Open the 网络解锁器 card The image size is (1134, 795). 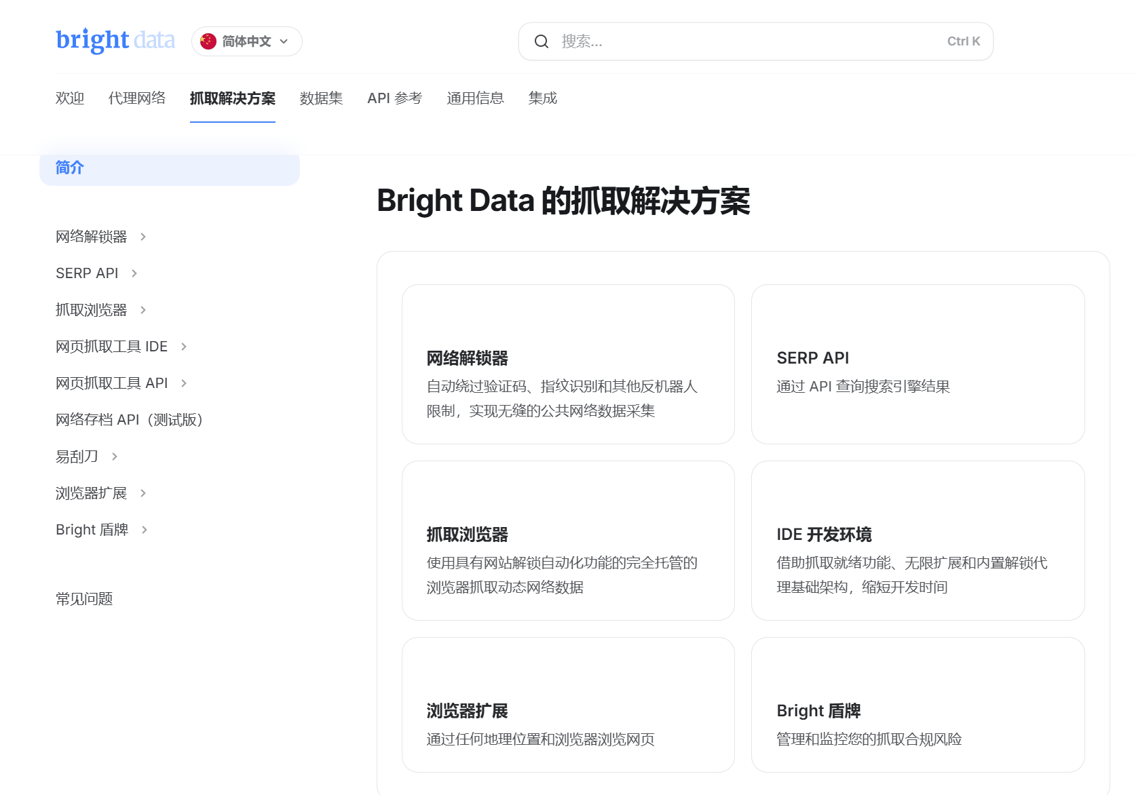tap(568, 364)
